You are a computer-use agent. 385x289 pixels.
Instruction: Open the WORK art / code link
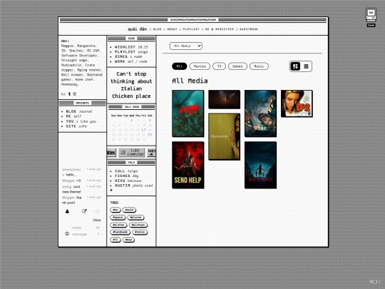[131, 61]
